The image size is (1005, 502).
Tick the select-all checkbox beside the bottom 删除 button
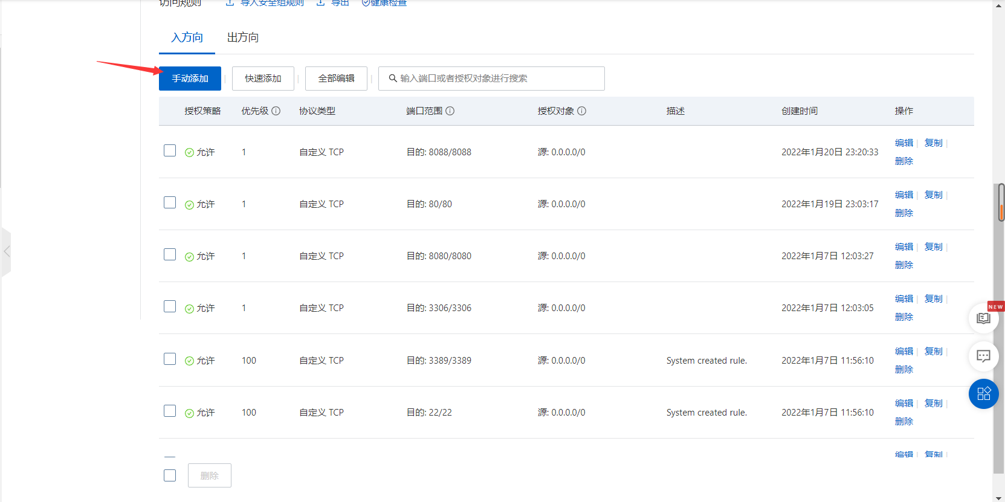click(x=170, y=475)
